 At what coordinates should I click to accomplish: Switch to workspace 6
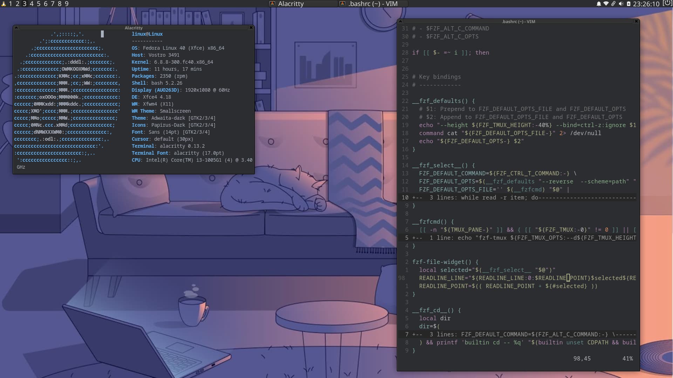46,4
